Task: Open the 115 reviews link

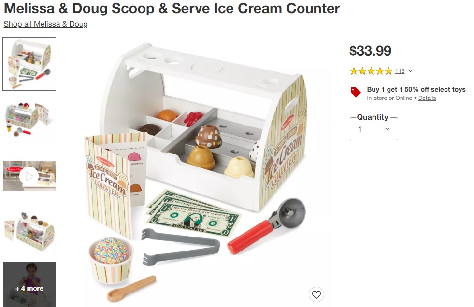Action: (400, 71)
